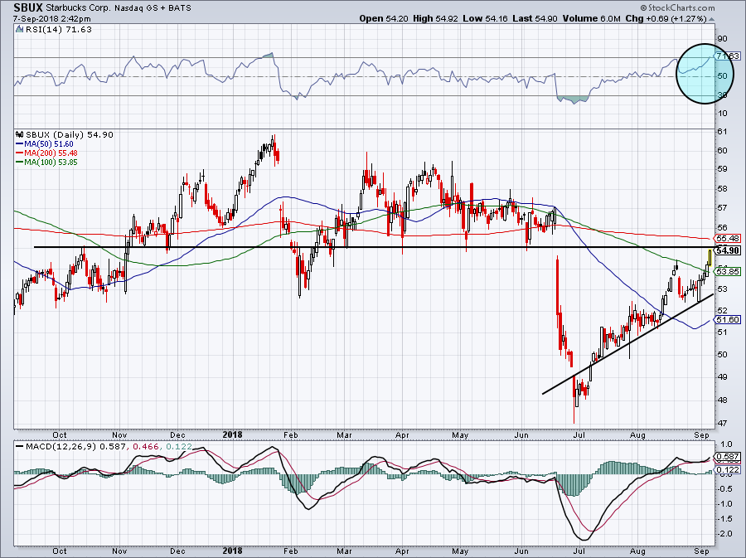Click the 10 level on the RSI axis
The width and height of the screenshot is (746, 558).
tap(722, 114)
